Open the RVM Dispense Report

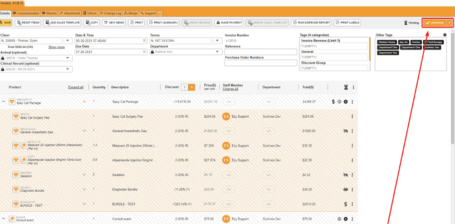click(311, 23)
